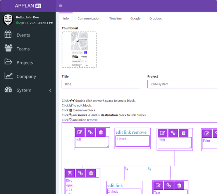The image size is (217, 194).
Task: Click link icon on the null block
Action: point(90,132)
